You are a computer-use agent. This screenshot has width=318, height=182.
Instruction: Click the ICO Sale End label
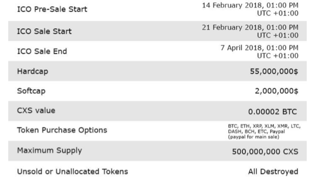(x=42, y=51)
